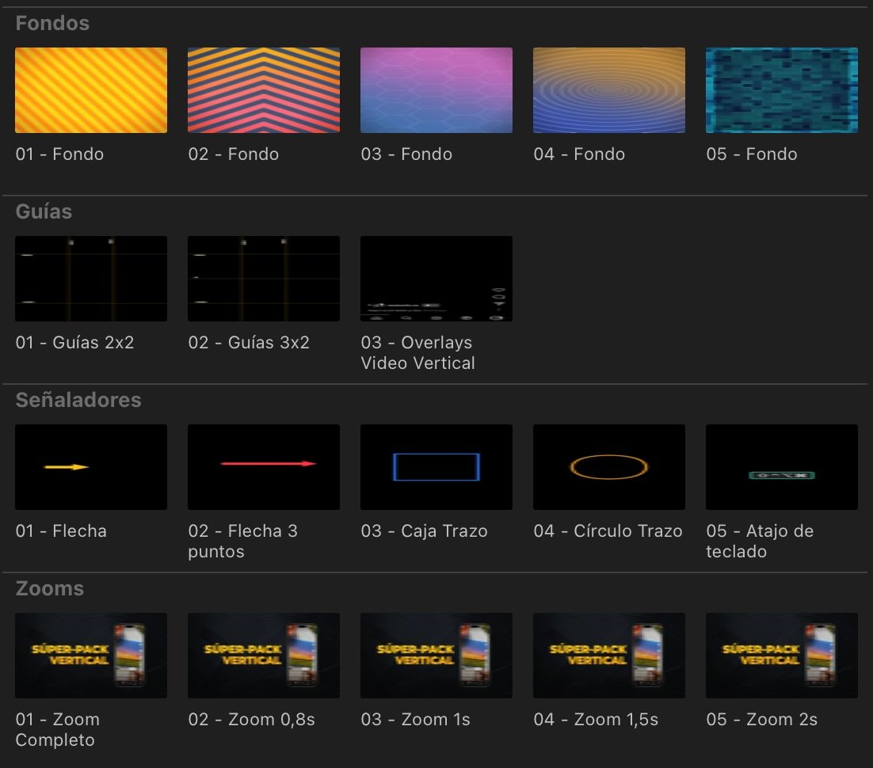Click the '01 - Guías 2x2' label

[x=74, y=342]
